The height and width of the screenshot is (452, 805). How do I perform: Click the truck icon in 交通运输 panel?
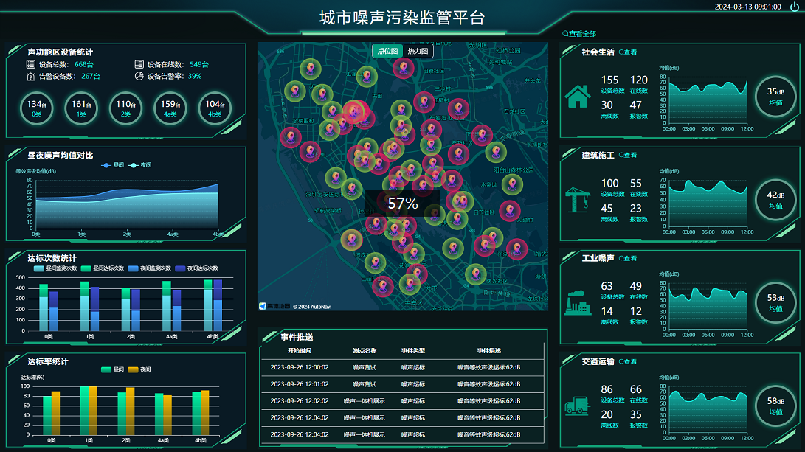tap(577, 405)
